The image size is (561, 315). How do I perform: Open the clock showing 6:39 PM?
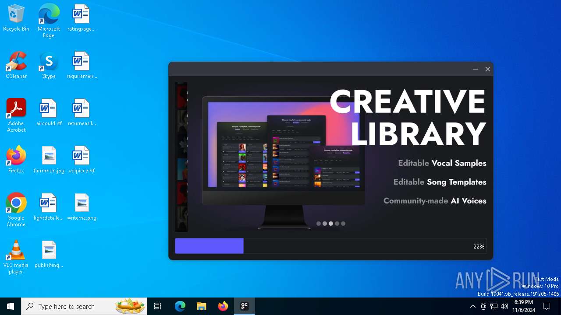click(x=524, y=306)
